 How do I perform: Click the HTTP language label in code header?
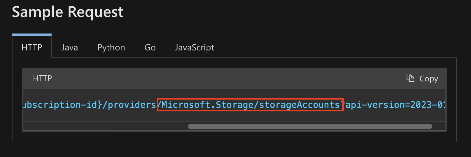(x=42, y=78)
